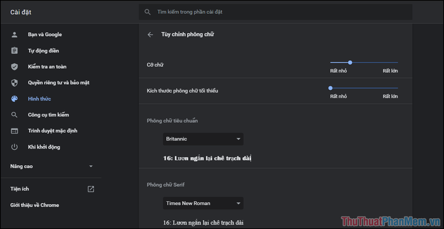This screenshot has width=444, height=229.
Task: Open the external link icon next to Tiện ích
Action: (91, 189)
